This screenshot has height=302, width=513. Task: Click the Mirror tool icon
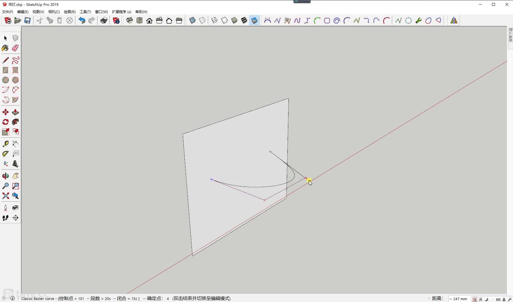pyautogui.click(x=454, y=21)
